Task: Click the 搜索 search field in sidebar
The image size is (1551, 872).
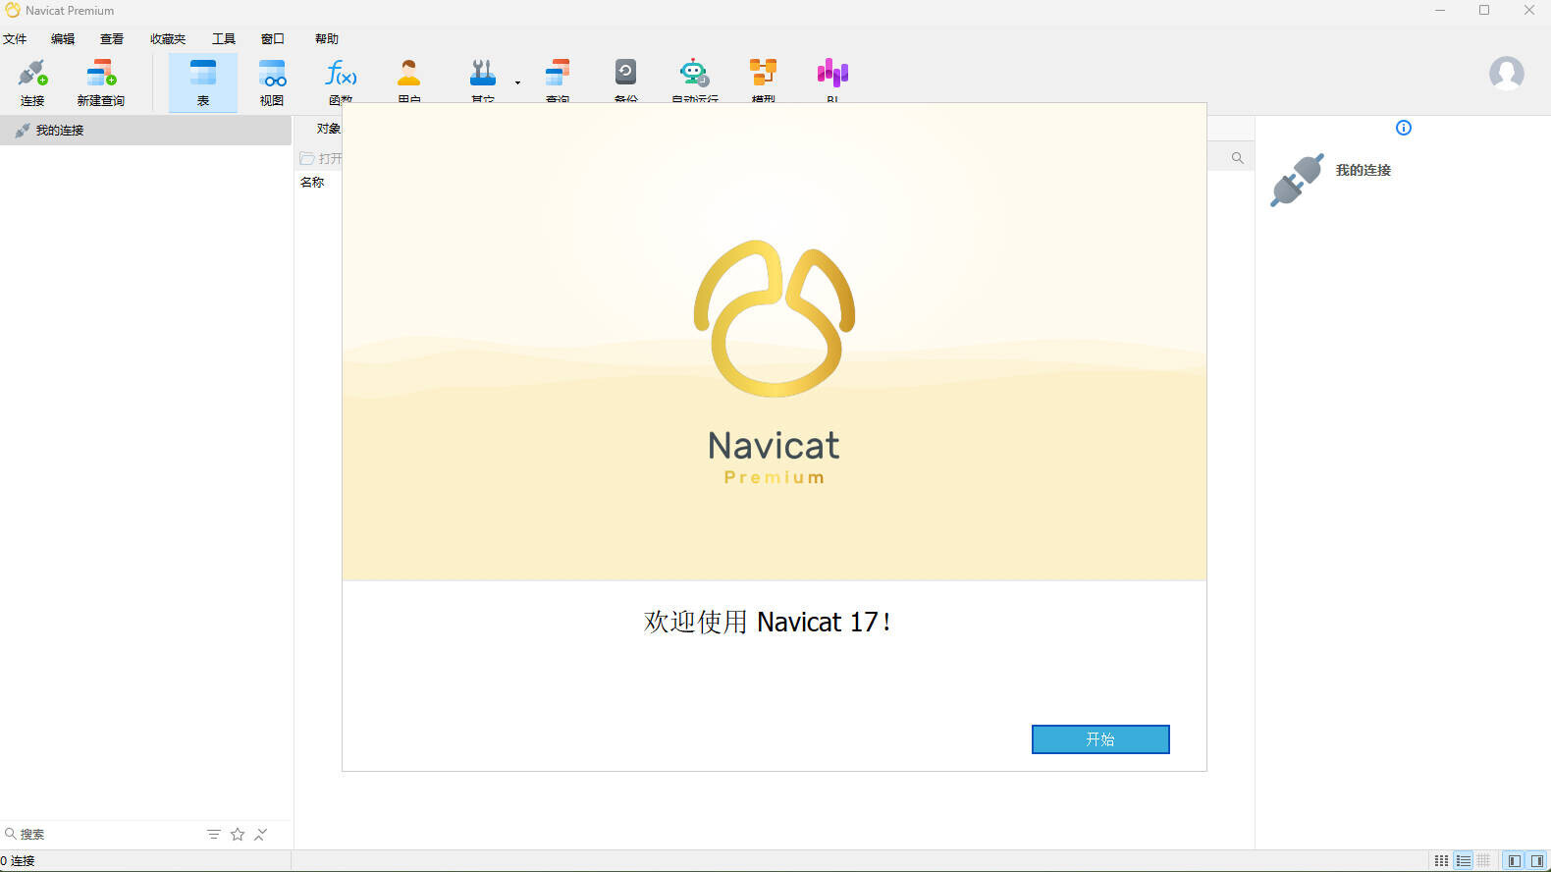Action: point(103,835)
